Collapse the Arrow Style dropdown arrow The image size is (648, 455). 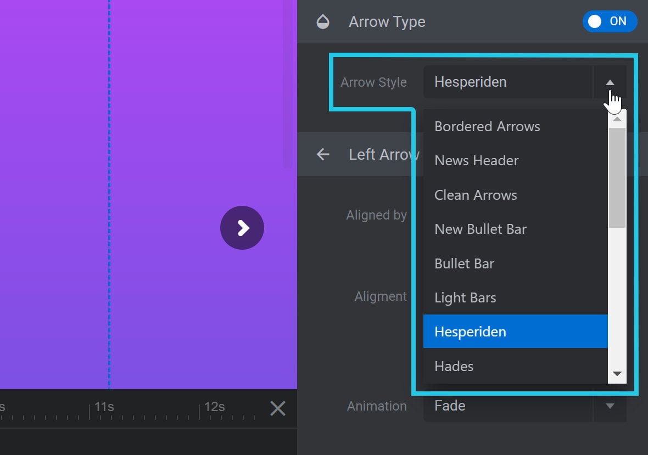(x=610, y=82)
